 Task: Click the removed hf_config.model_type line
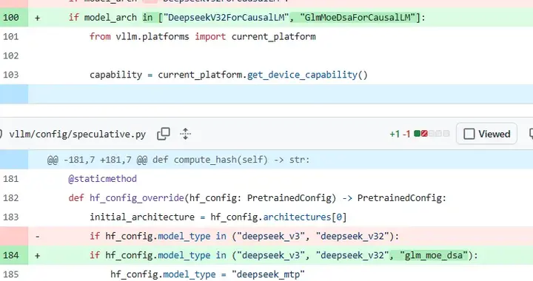click(244, 236)
